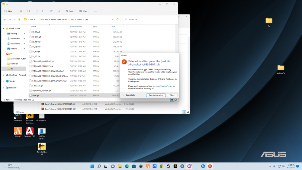Open the rsg.ms/verify link

[x=164, y=86]
